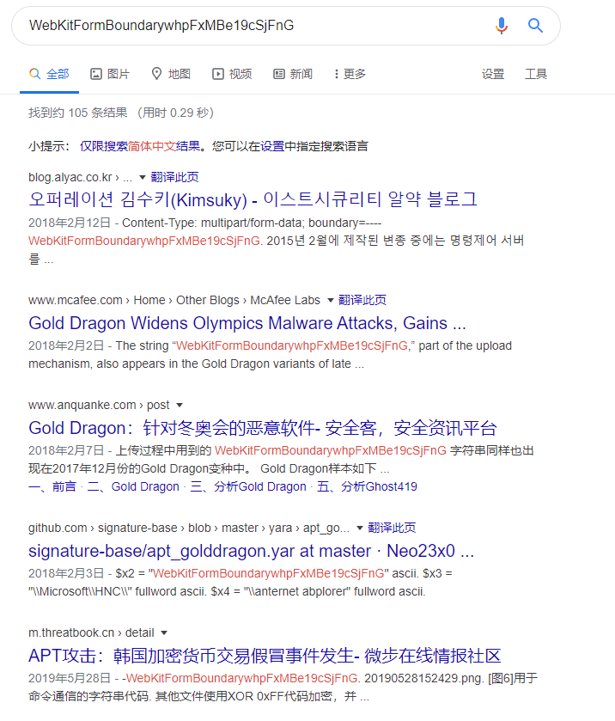Click sitelink 一、前言
Image resolution: width=615 pixels, height=721 pixels.
52,486
